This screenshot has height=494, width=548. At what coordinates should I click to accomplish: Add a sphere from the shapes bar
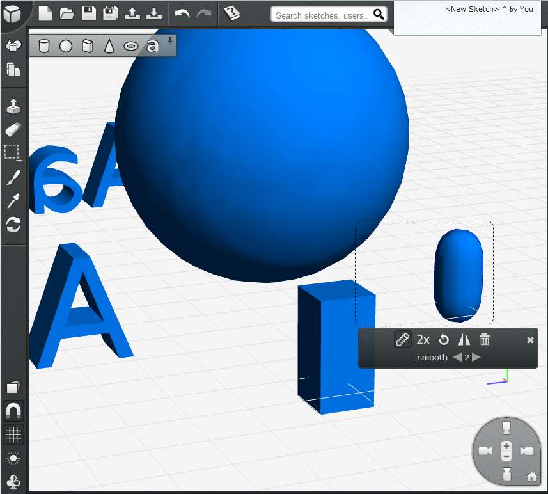(x=66, y=46)
